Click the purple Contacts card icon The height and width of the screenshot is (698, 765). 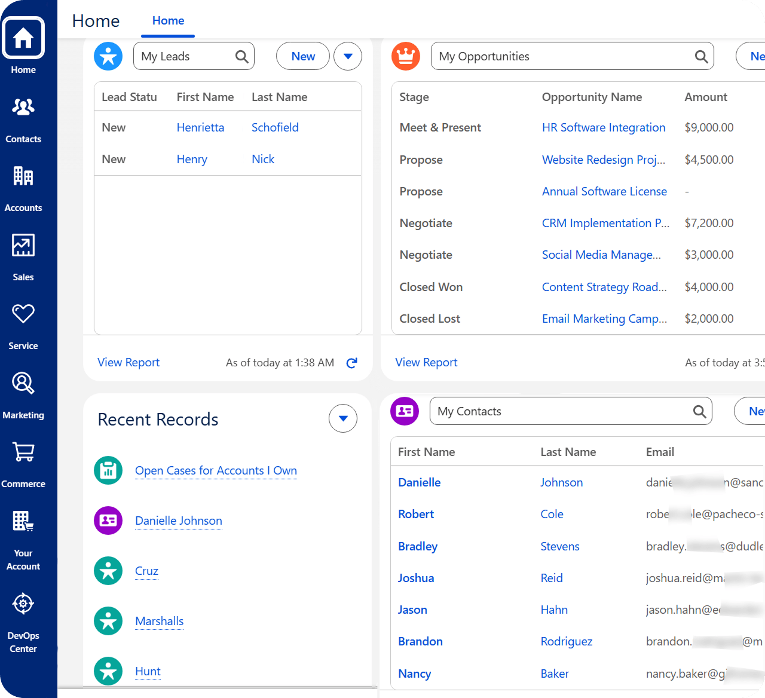(x=405, y=411)
